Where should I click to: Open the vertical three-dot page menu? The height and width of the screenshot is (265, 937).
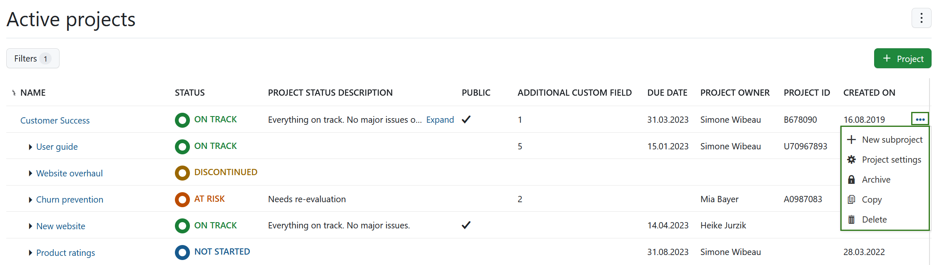point(921,18)
